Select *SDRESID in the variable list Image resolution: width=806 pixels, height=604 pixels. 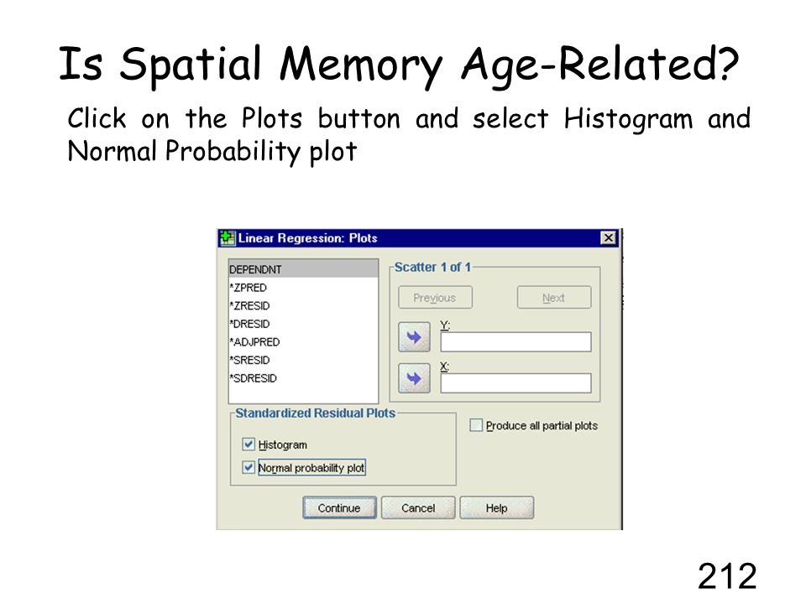(x=303, y=378)
